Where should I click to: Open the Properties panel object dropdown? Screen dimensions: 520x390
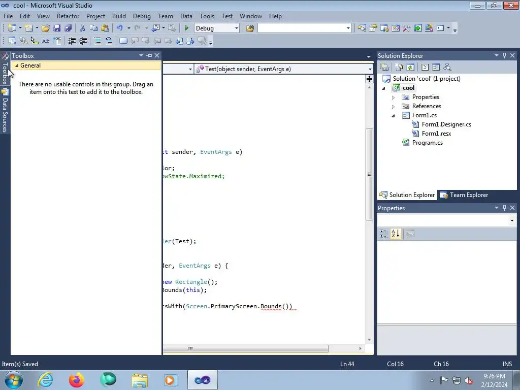[x=512, y=220]
